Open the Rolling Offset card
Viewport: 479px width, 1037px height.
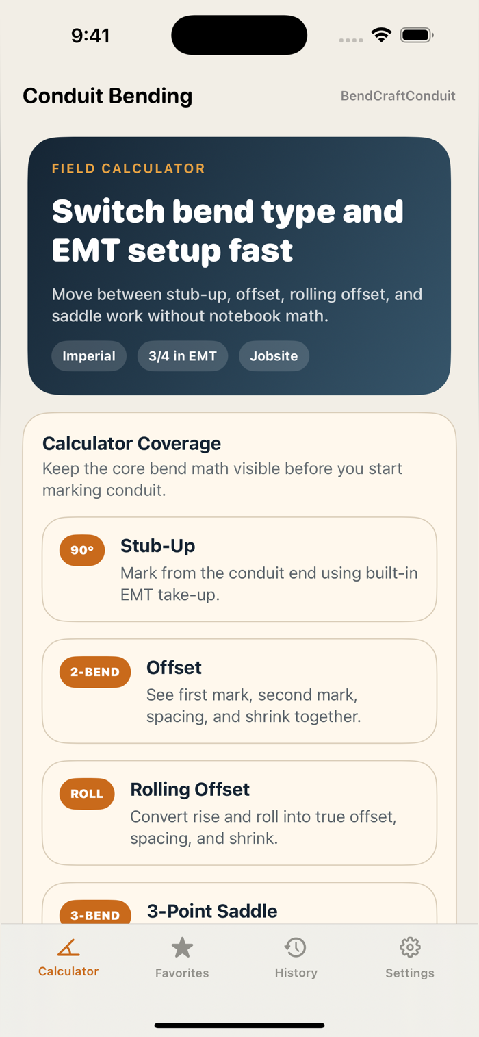point(239,813)
